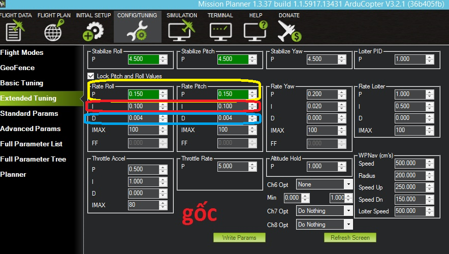Click Loiter PID P value field
The height and width of the screenshot is (254, 449).
pyautogui.click(x=410, y=59)
